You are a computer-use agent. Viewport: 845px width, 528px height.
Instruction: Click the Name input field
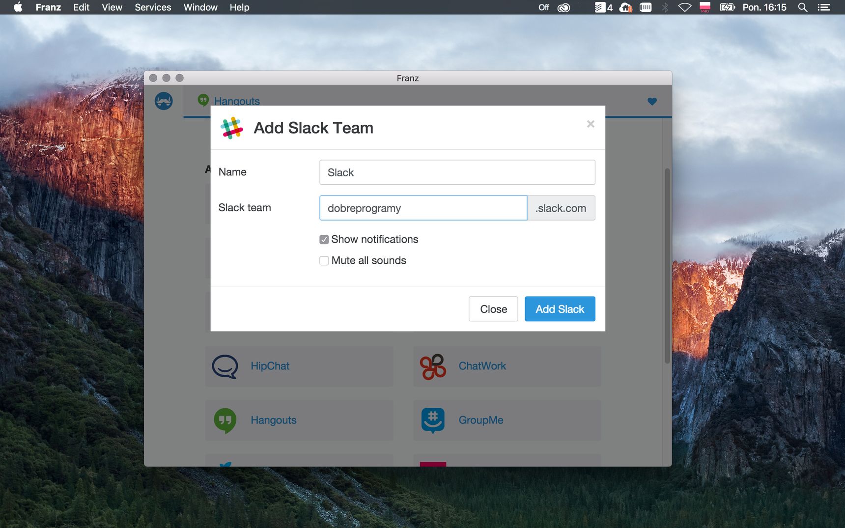tap(457, 172)
